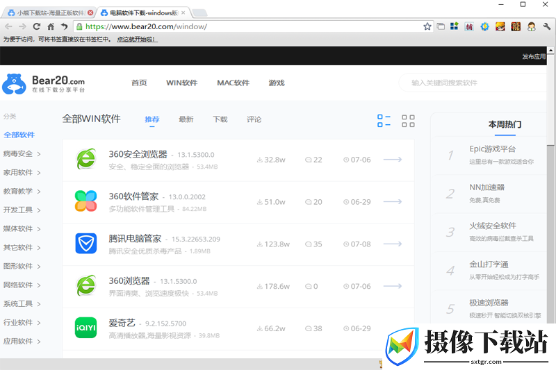Open the 360安全浏览器 app icon
Viewport: 556px width, 370px height.
click(85, 159)
